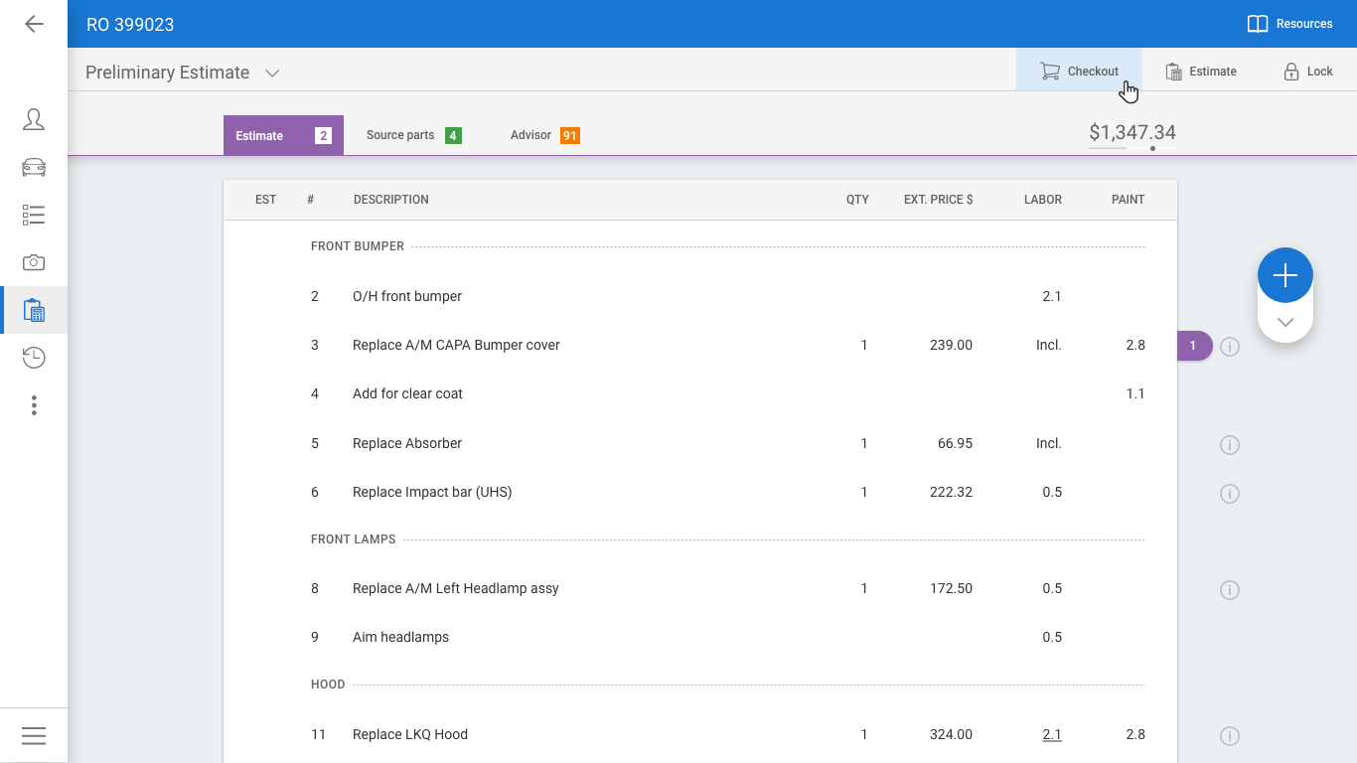Open the vehicle car icon in sidebar
1357x763 pixels.
(34, 167)
